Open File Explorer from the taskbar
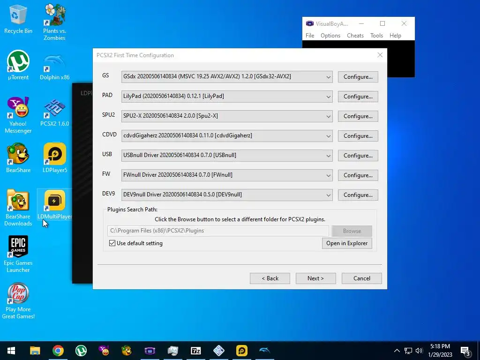Image resolution: width=480 pixels, height=360 pixels. coord(35,351)
